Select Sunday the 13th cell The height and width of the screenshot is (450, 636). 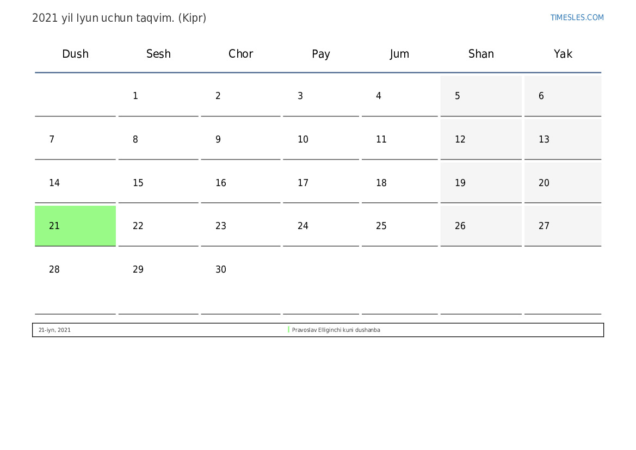[x=562, y=140]
